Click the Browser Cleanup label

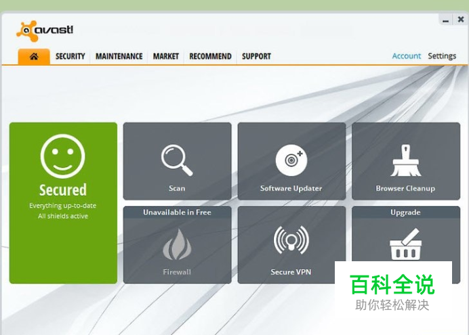(x=405, y=188)
